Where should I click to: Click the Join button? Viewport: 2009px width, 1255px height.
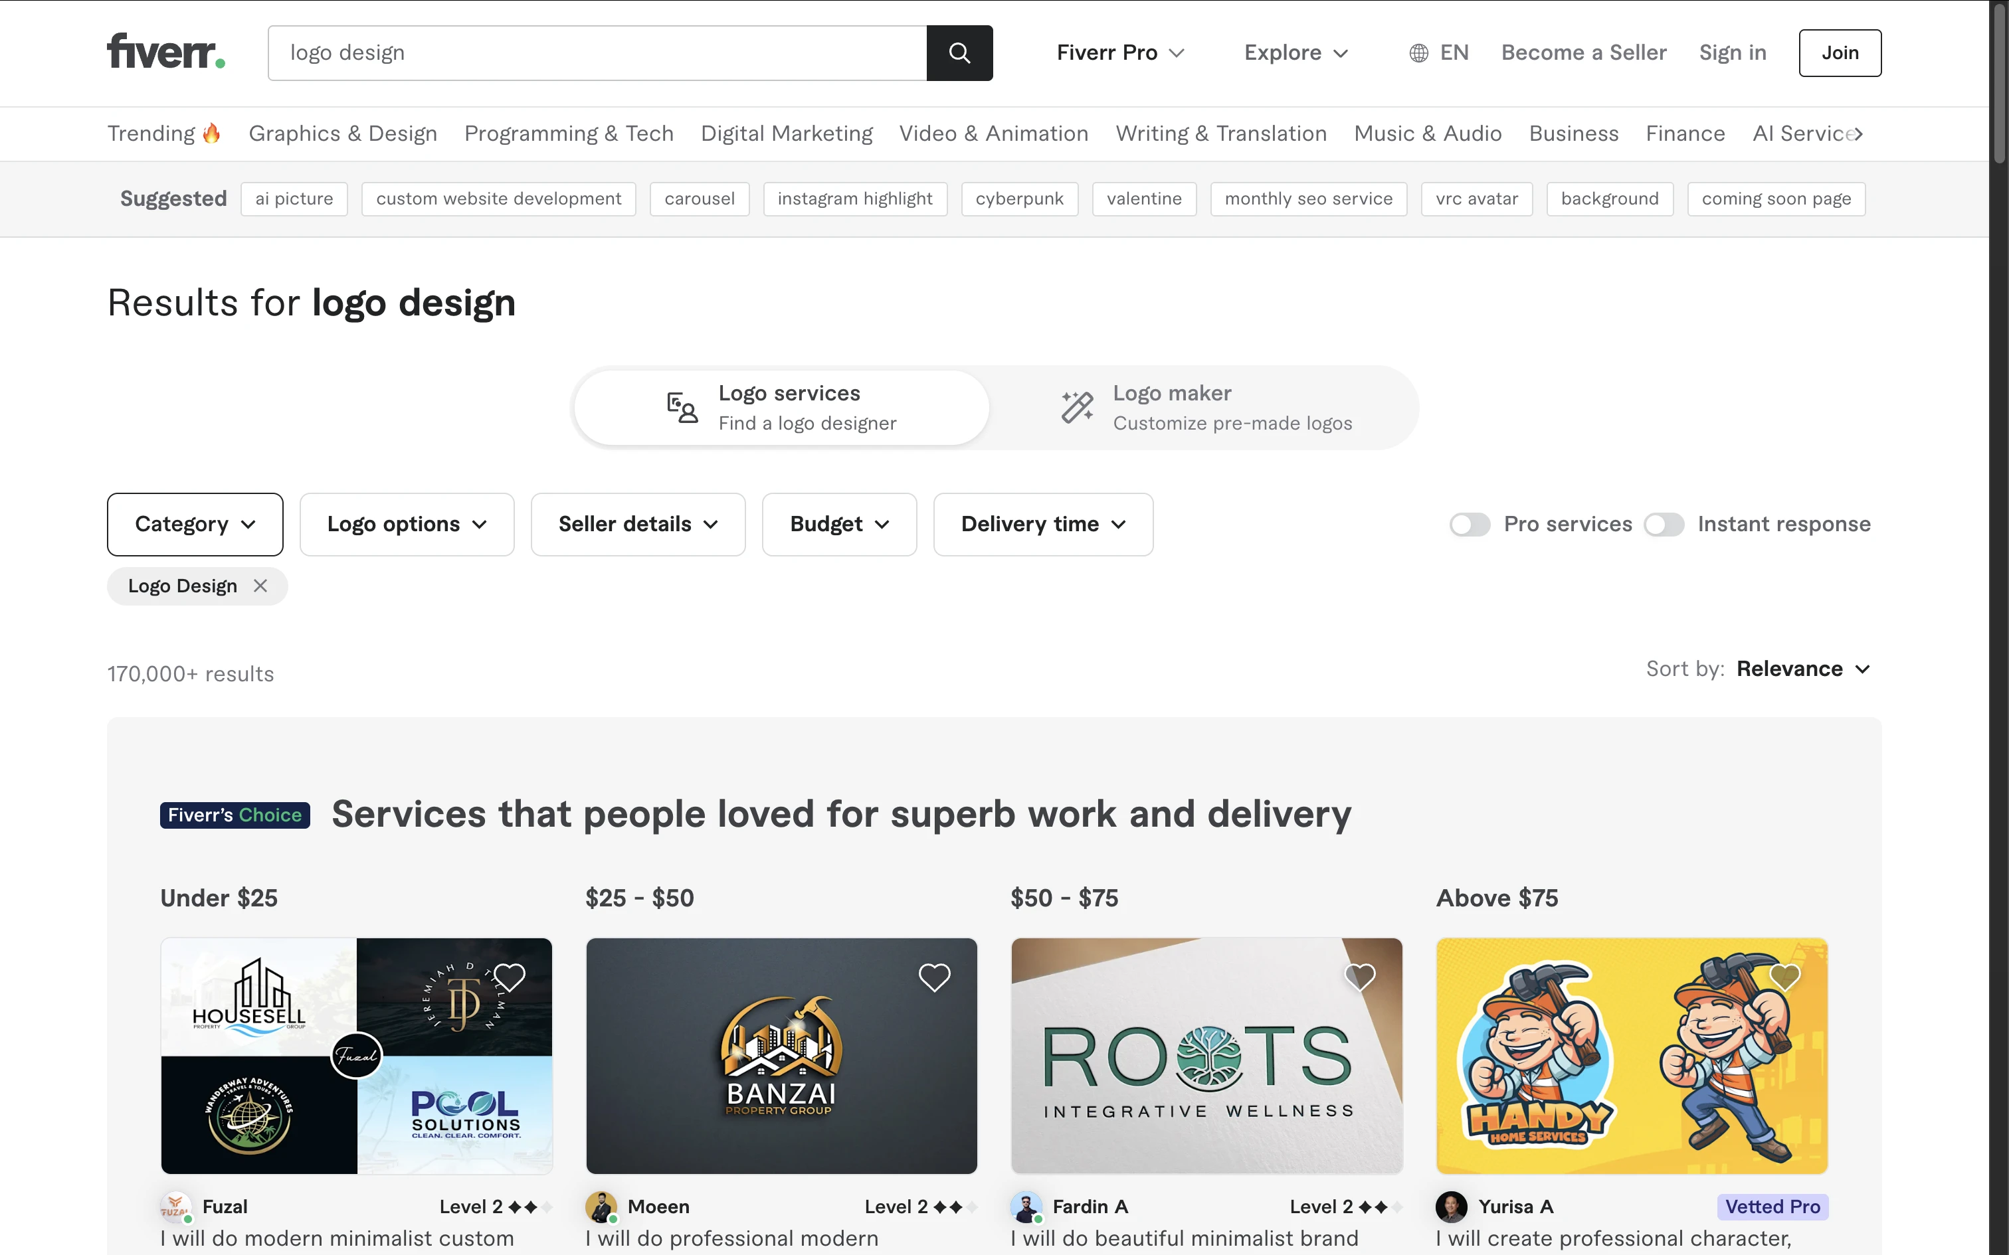click(x=1840, y=52)
